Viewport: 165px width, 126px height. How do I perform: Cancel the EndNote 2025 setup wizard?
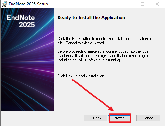tap(148, 118)
